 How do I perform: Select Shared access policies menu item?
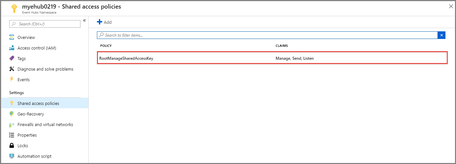point(44,103)
